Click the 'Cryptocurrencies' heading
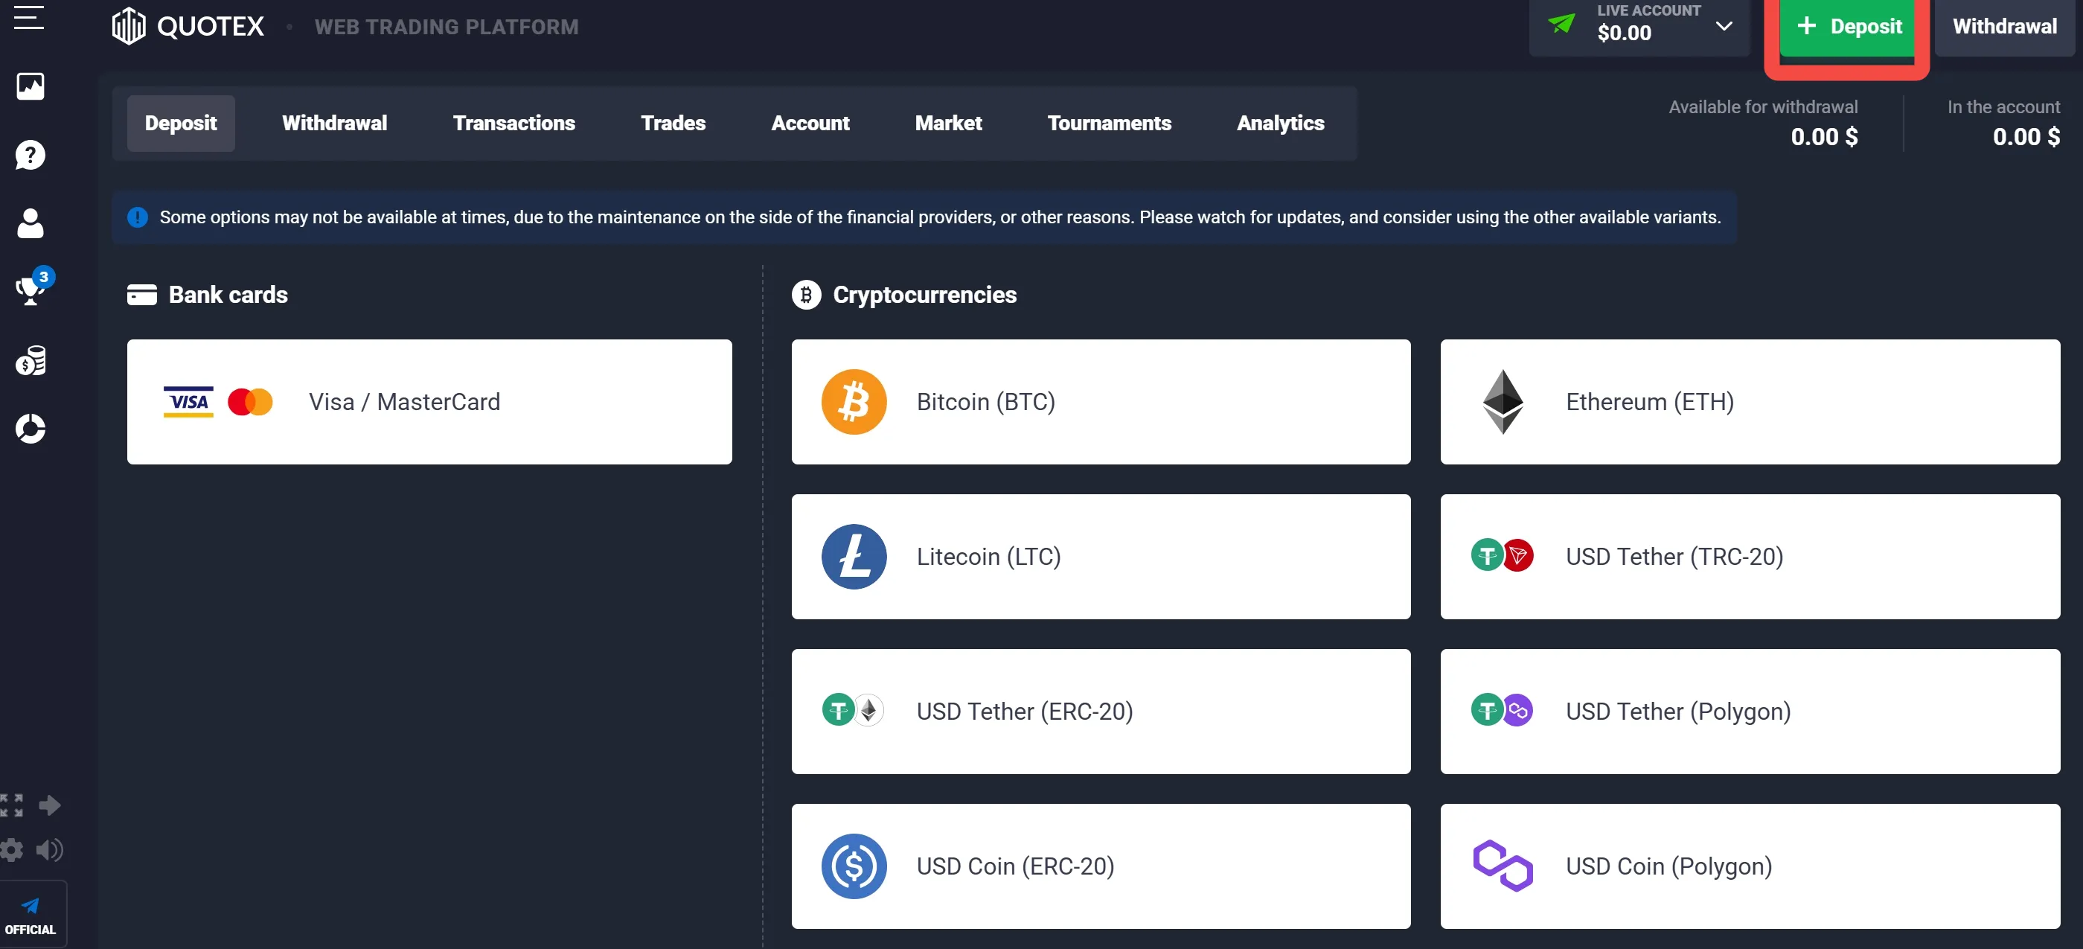This screenshot has width=2083, height=949. click(x=925, y=295)
